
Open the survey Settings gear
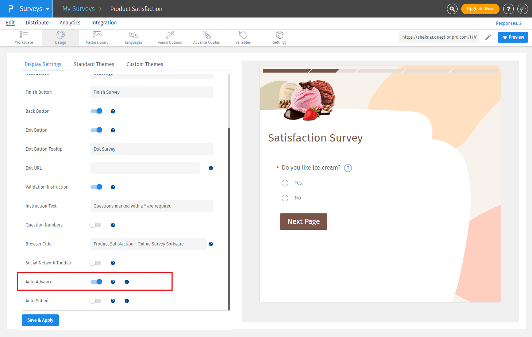[x=279, y=37]
